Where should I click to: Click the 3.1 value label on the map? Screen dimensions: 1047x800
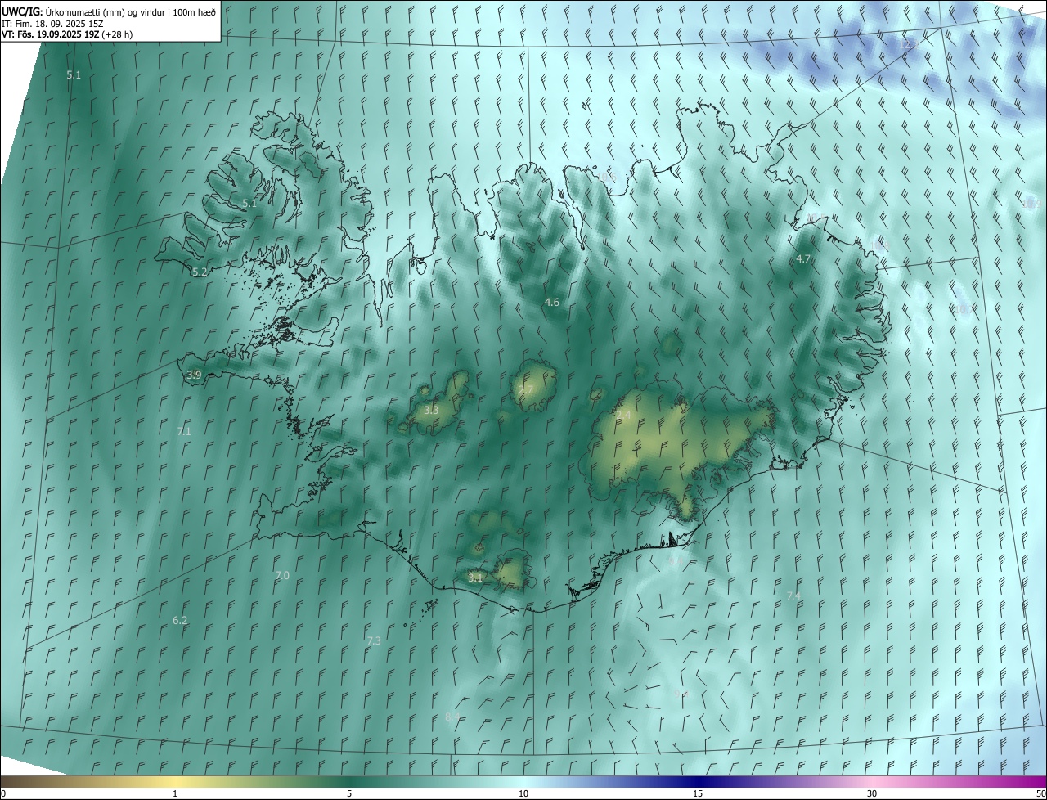(x=475, y=578)
